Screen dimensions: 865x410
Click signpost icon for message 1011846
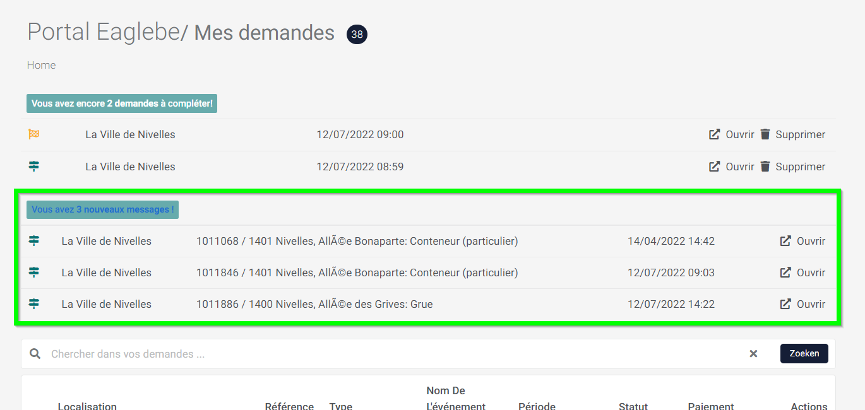coord(34,272)
